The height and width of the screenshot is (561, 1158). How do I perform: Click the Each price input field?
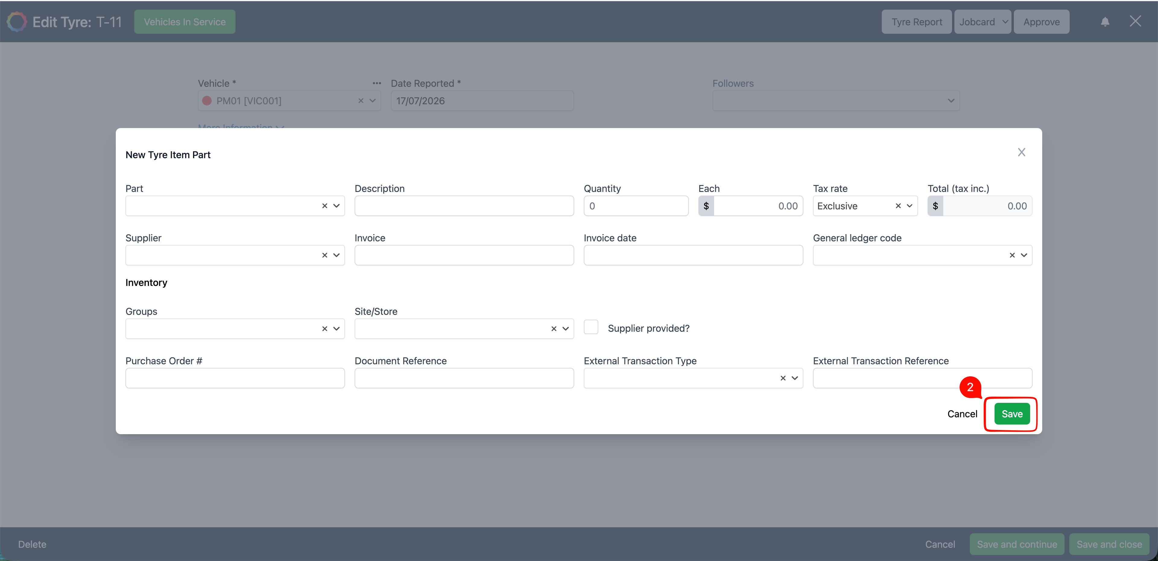758,206
